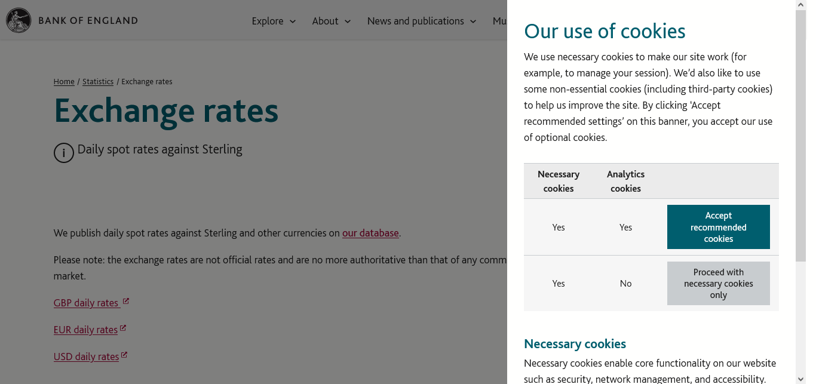816x384 pixels.
Task: Click the external link icon after GBP daily rates
Action: tap(126, 302)
